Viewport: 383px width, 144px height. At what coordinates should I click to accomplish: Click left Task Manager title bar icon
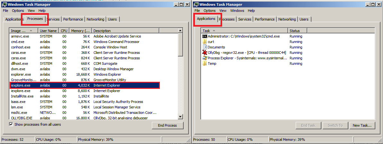4,4
